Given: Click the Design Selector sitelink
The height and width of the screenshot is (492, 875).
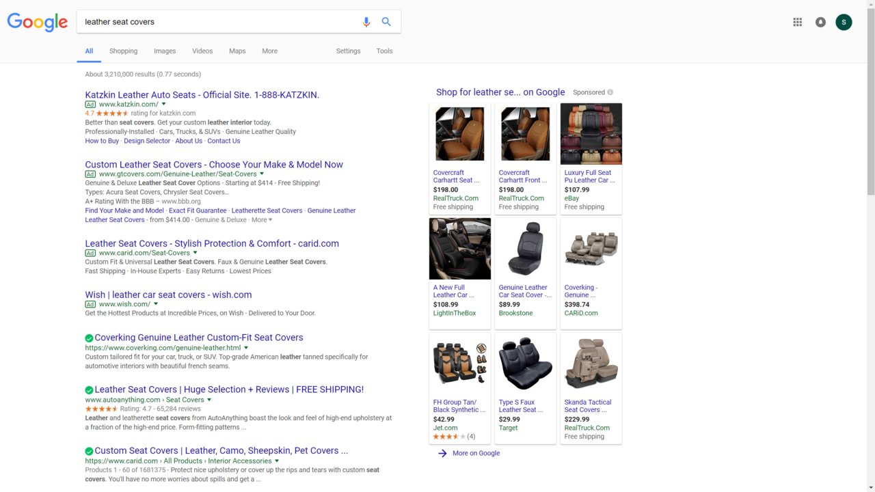Looking at the screenshot, I should (147, 141).
